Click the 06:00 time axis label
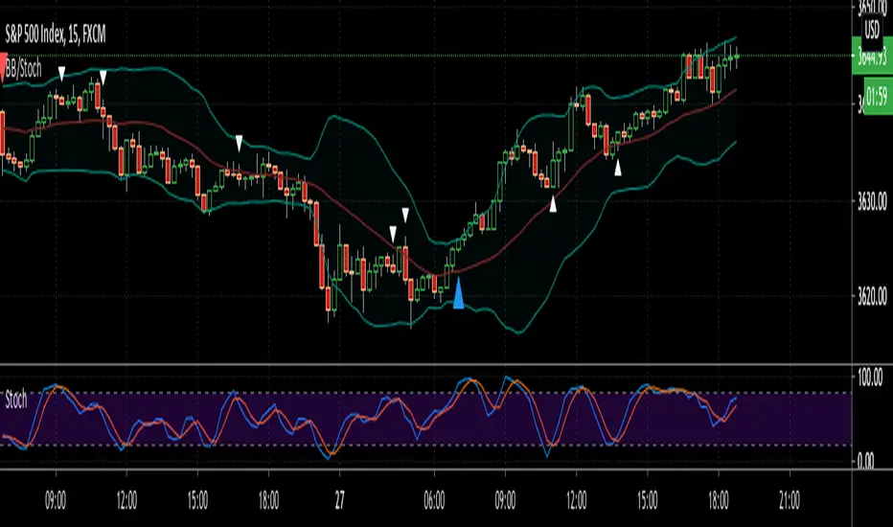Viewport: 893px width, 527px height. [434, 500]
